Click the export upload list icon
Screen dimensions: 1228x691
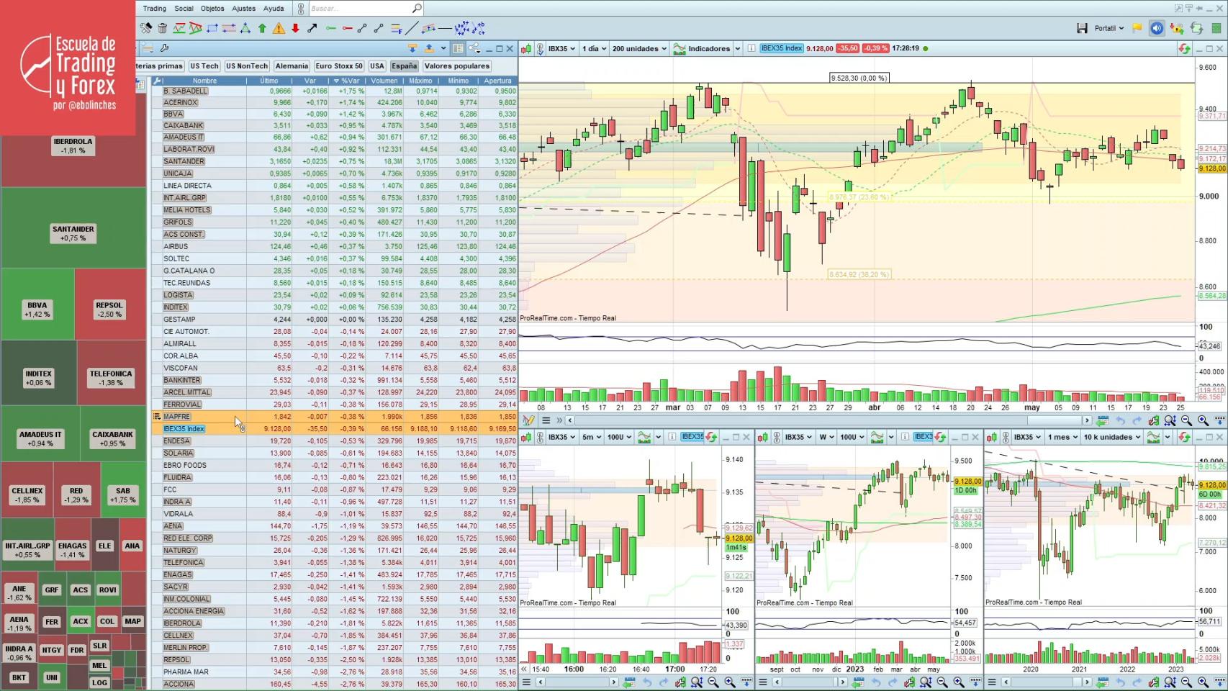coord(429,48)
